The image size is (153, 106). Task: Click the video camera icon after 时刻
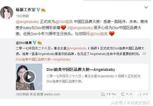click(144, 54)
